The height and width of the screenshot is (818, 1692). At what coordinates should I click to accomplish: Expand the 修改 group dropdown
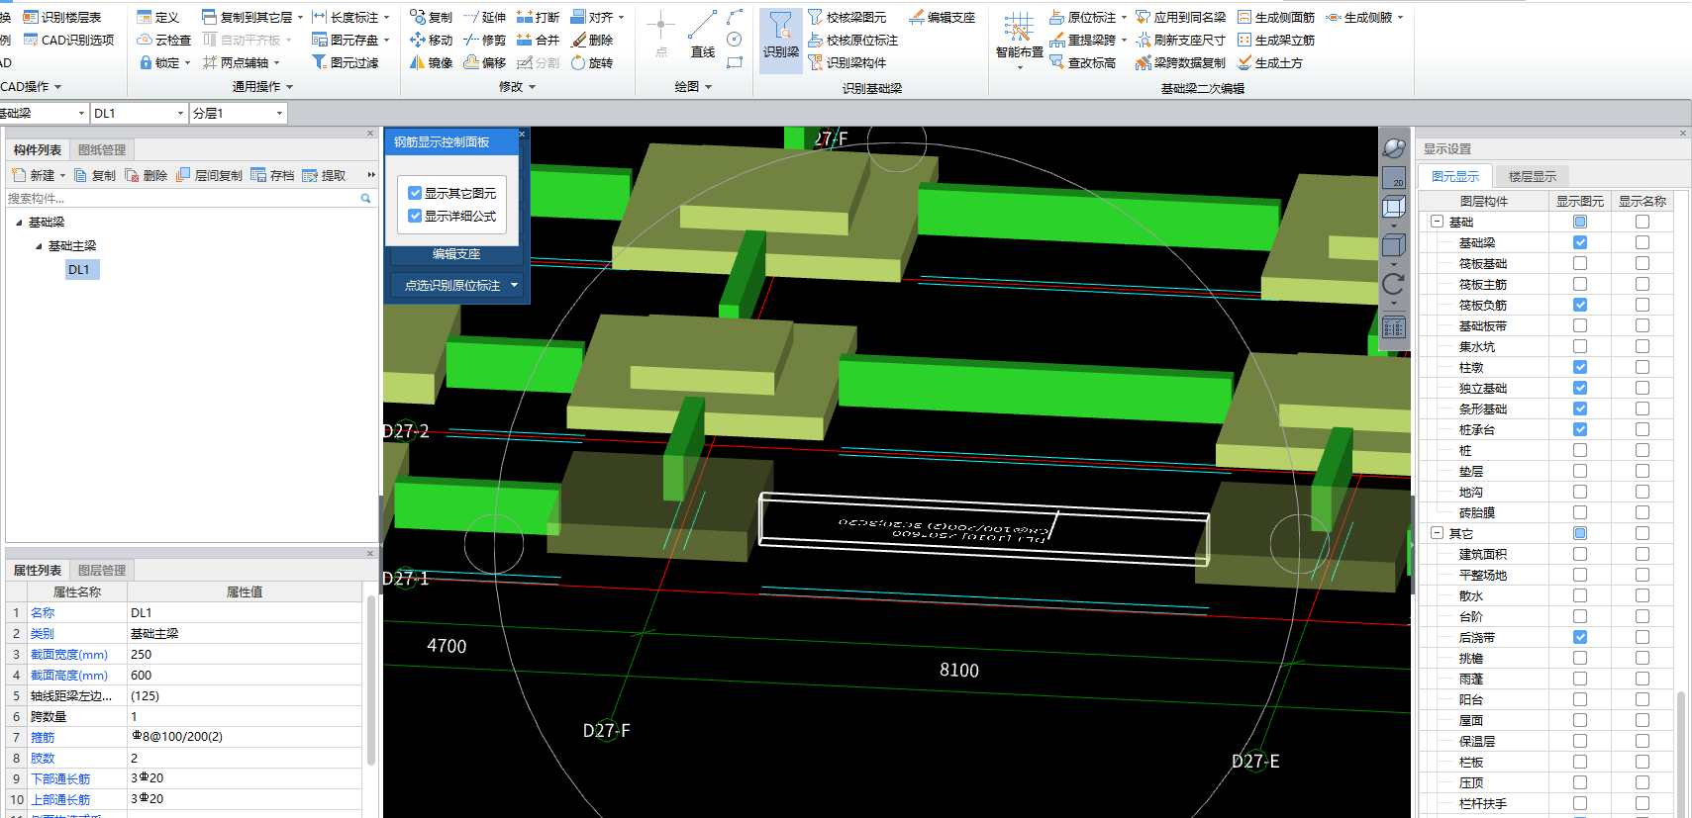pyautogui.click(x=533, y=87)
